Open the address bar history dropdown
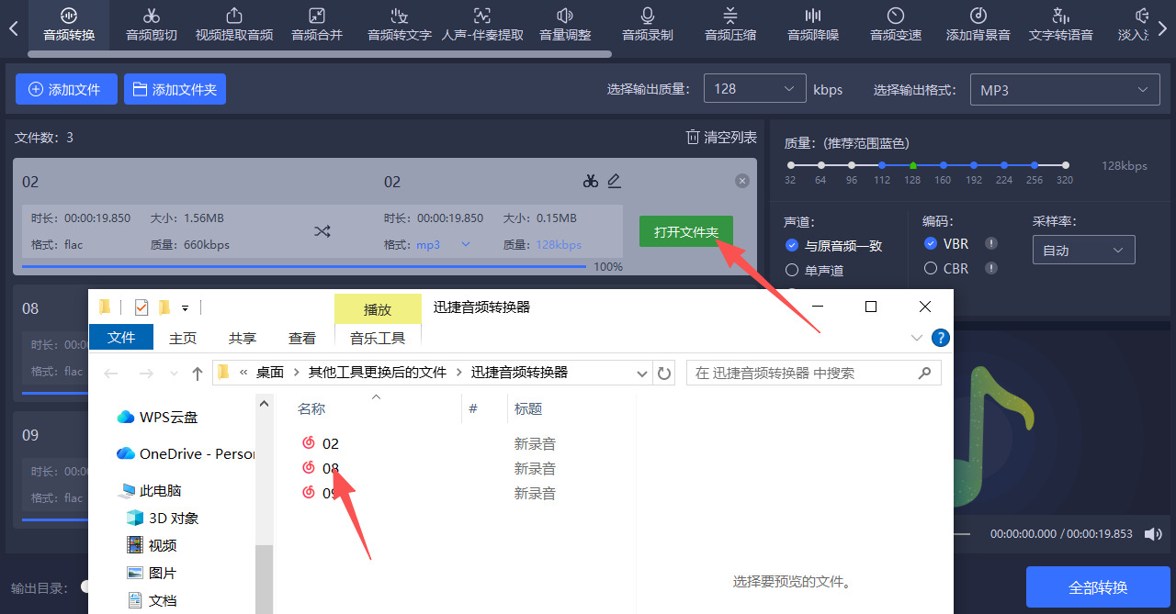This screenshot has width=1176, height=614. [x=642, y=374]
